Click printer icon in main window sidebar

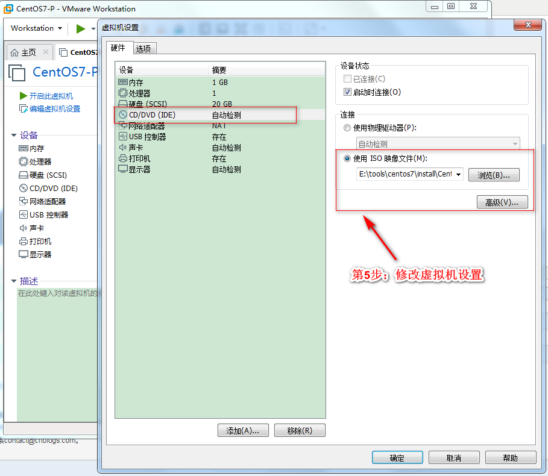coord(24,242)
